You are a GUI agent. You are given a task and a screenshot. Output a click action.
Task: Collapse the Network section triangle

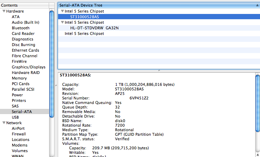pyautogui.click(x=4, y=123)
